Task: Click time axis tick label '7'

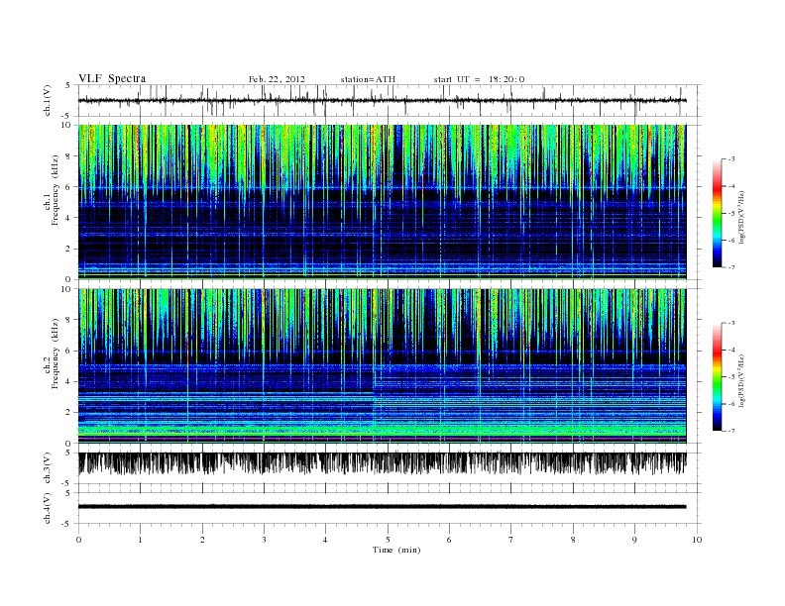Action: (x=511, y=540)
